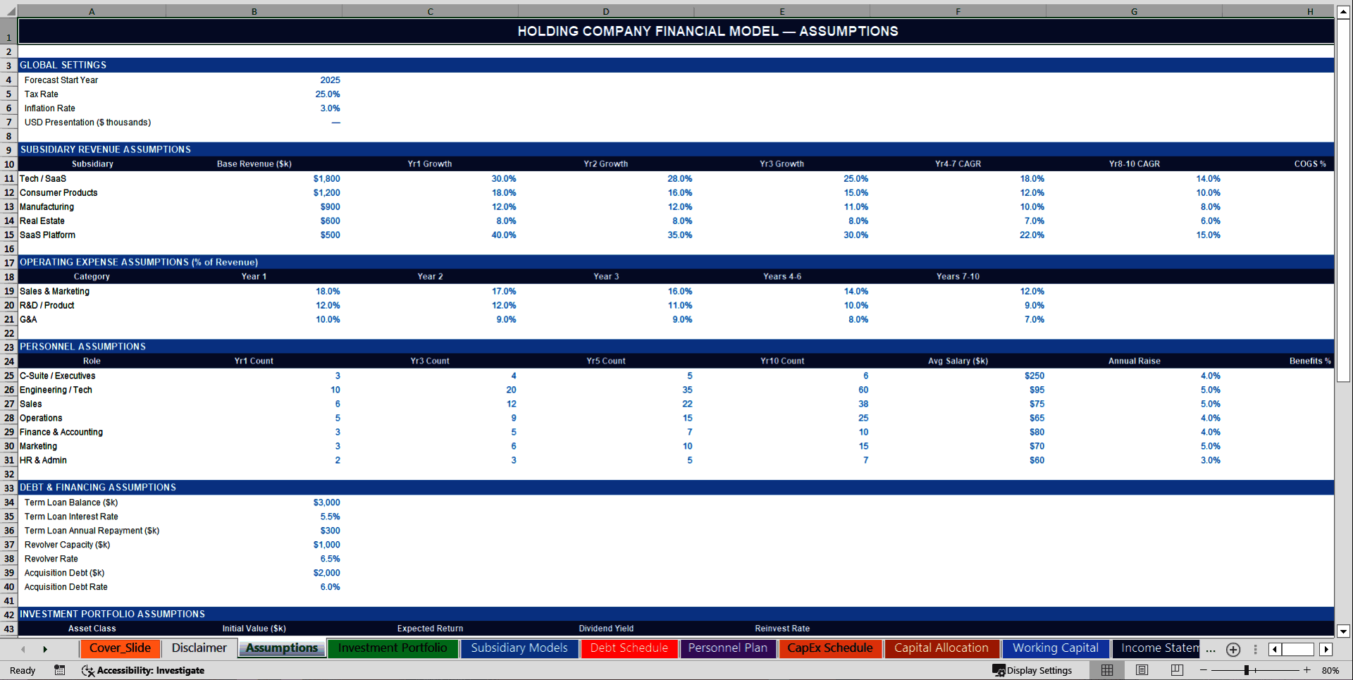Select column B by its header
Image resolution: width=1353 pixels, height=680 pixels.
click(x=254, y=11)
